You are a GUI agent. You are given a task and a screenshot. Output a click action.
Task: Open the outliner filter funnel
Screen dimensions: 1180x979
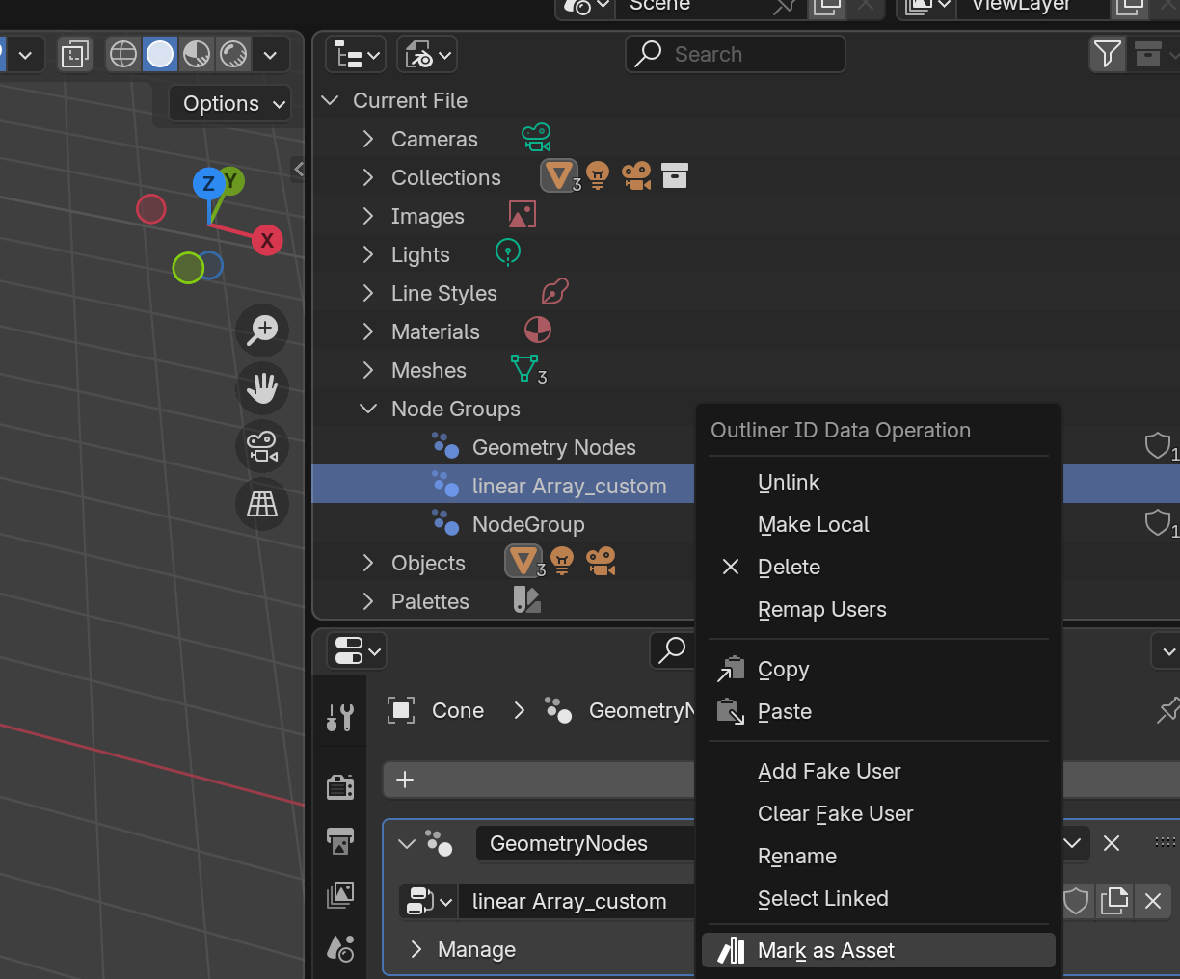[x=1108, y=54]
